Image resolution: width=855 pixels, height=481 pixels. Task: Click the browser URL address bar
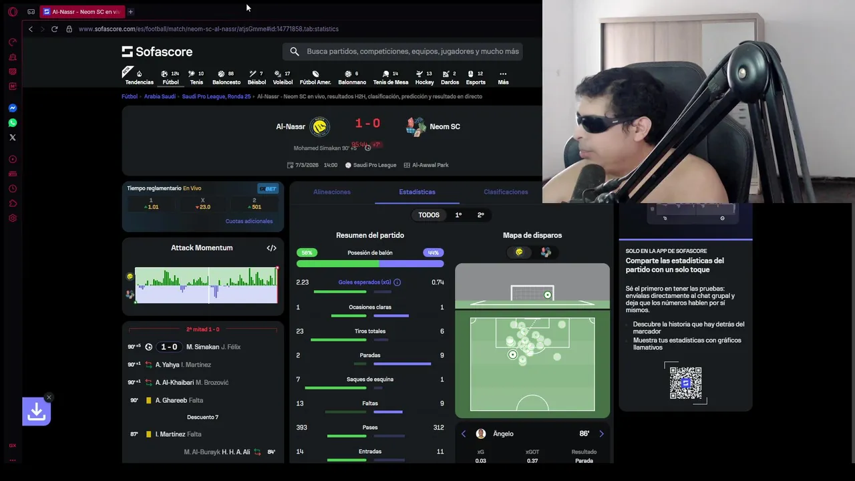208,29
